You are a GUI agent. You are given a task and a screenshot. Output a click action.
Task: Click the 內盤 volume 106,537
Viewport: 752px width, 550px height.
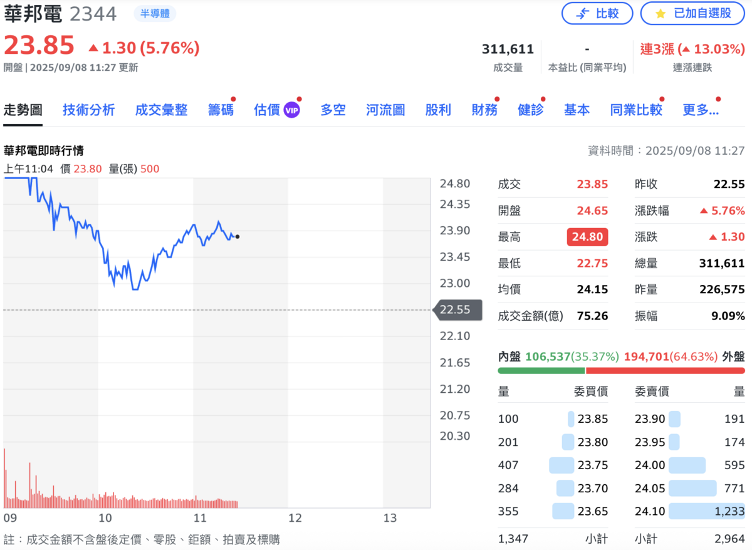547,356
